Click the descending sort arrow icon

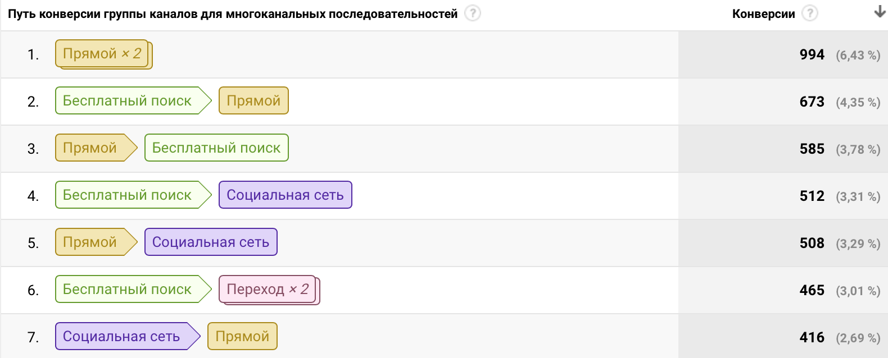coord(880,12)
